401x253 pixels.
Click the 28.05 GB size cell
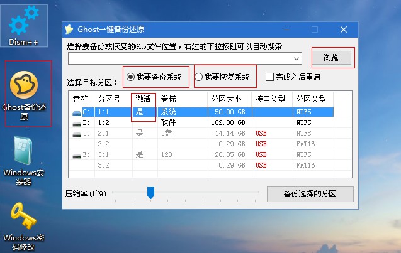(230, 154)
